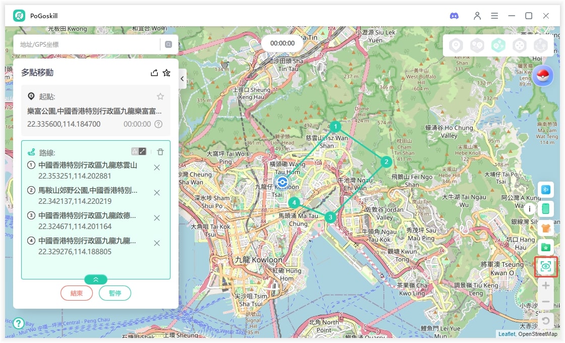
Task: Switch to two-spot movement mode
Action: click(477, 46)
